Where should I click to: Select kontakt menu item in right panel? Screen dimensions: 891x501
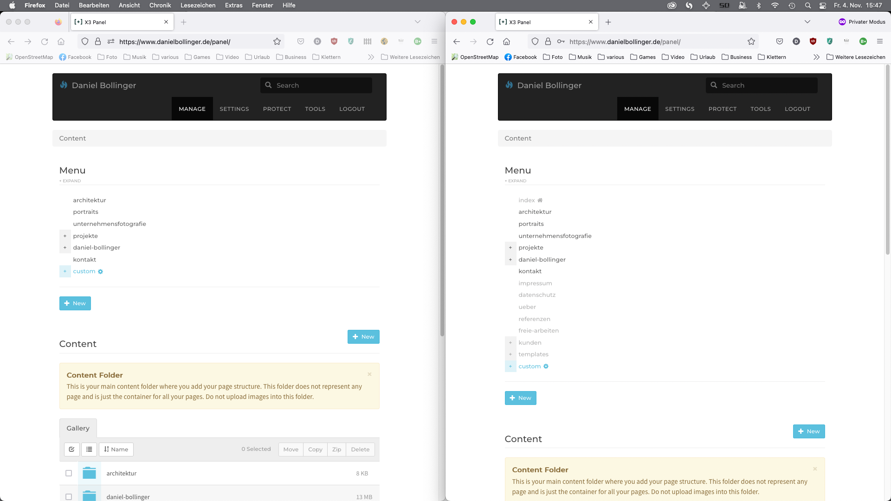coord(530,271)
